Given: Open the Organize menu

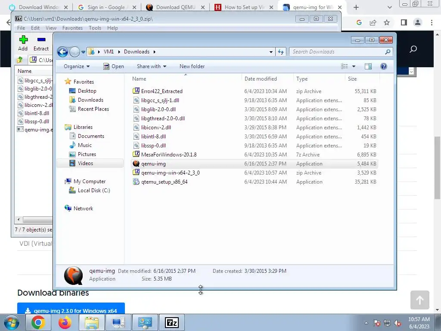Looking at the screenshot, I should pos(77,66).
